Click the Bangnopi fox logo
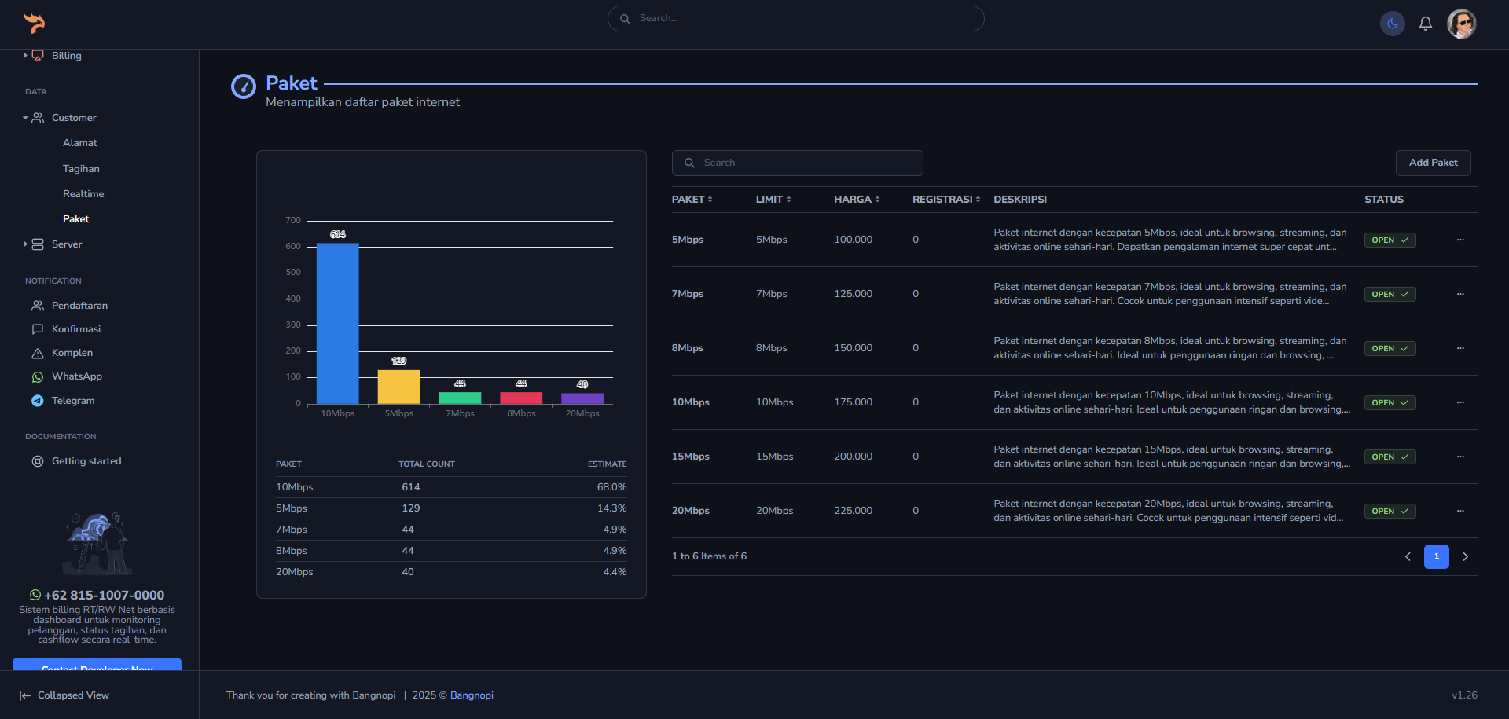The width and height of the screenshot is (1509, 719). click(x=34, y=23)
